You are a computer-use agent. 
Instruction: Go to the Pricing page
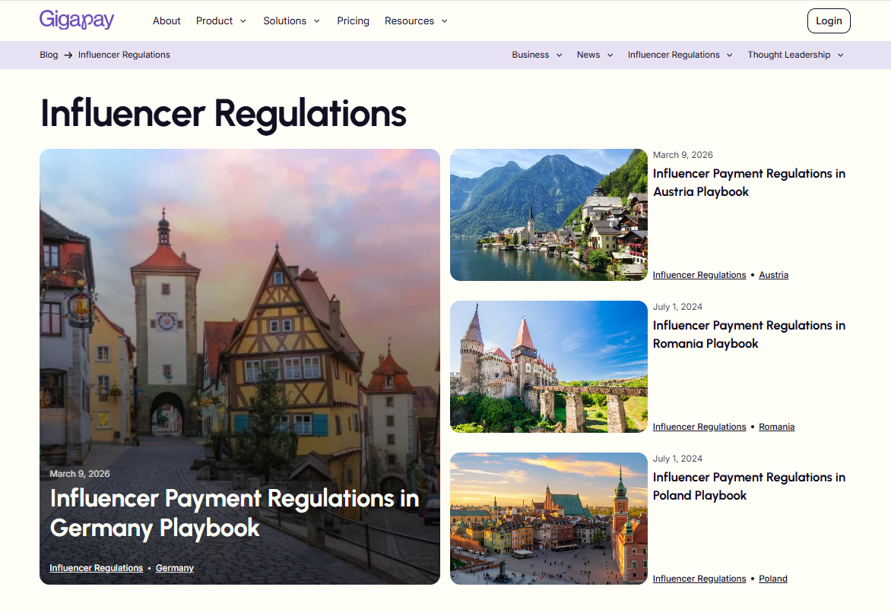(353, 21)
